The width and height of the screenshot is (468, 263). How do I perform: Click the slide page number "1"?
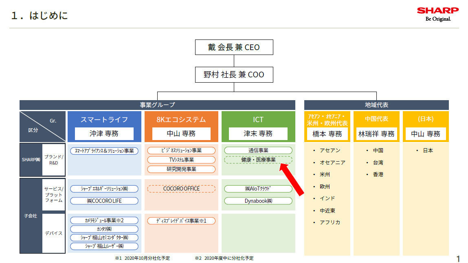point(458,259)
